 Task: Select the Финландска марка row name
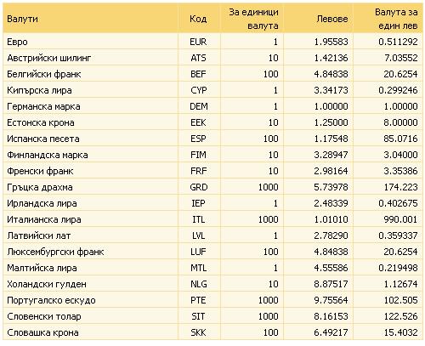click(48, 155)
